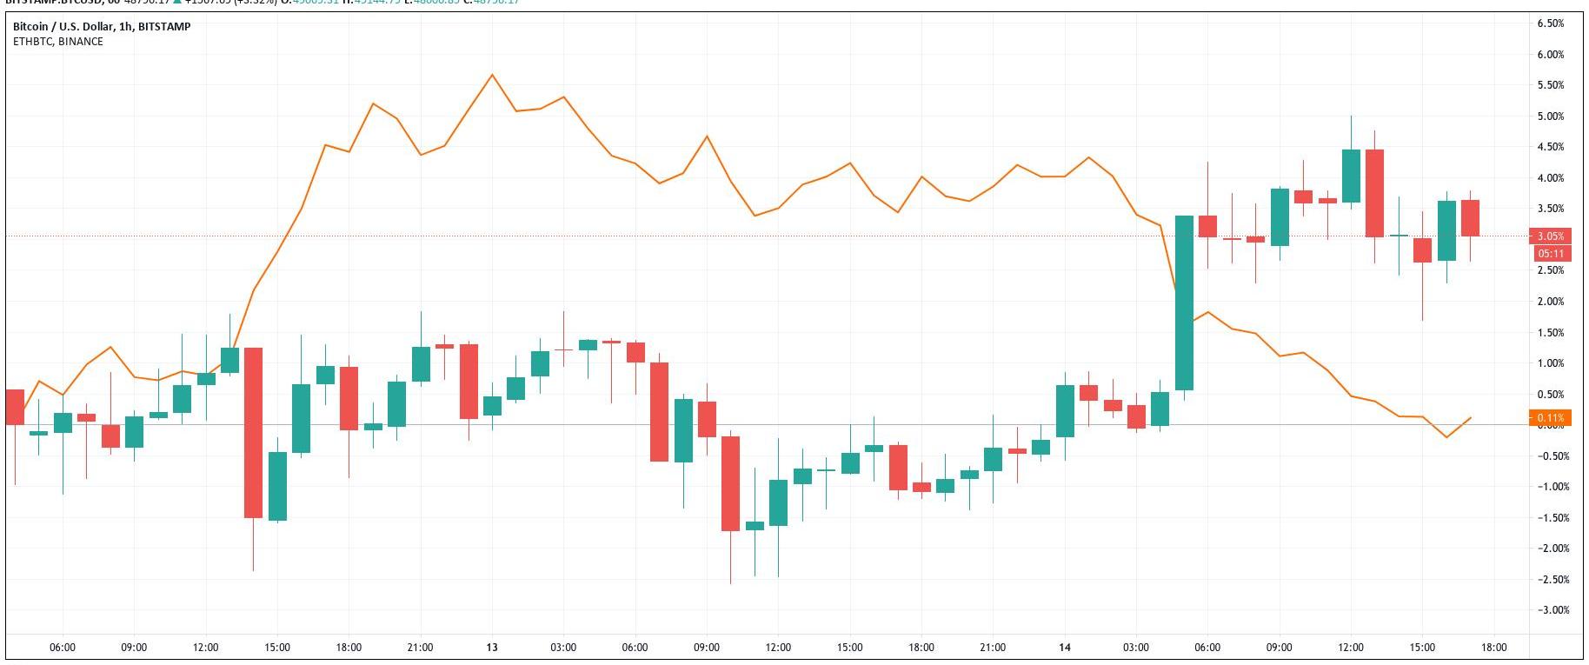This screenshot has height=665, width=1589.
Task: Click the final 18:00 label on time axis
Action: tap(1493, 648)
